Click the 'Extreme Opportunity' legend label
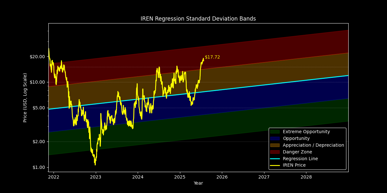 (x=306, y=132)
